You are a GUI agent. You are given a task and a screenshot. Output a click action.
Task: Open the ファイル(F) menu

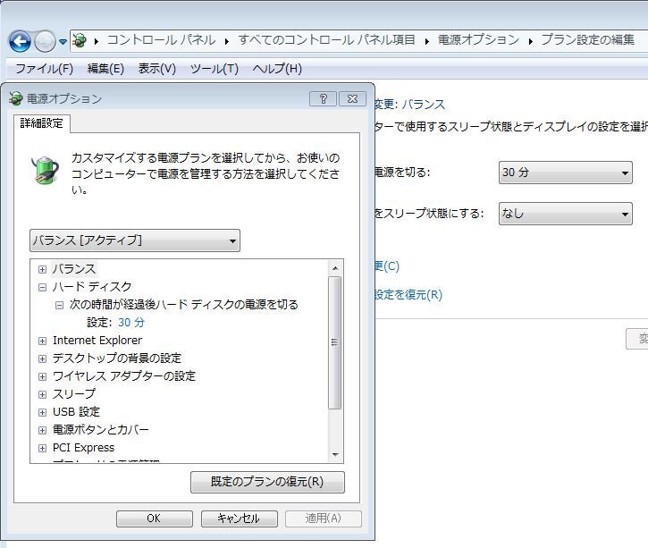click(44, 68)
